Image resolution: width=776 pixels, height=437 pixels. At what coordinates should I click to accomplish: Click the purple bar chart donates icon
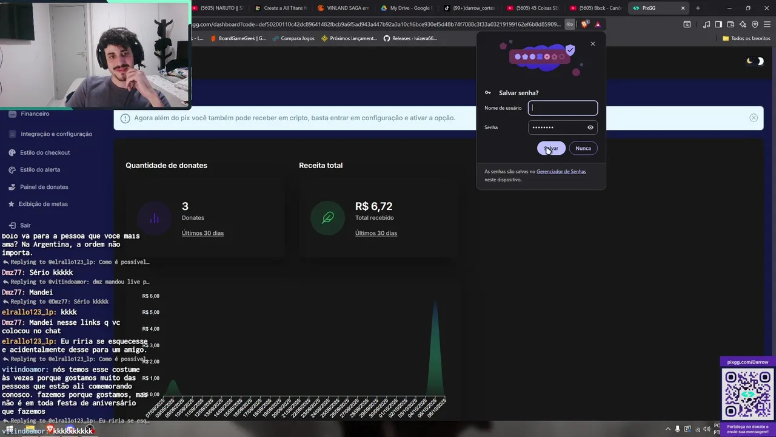154,218
